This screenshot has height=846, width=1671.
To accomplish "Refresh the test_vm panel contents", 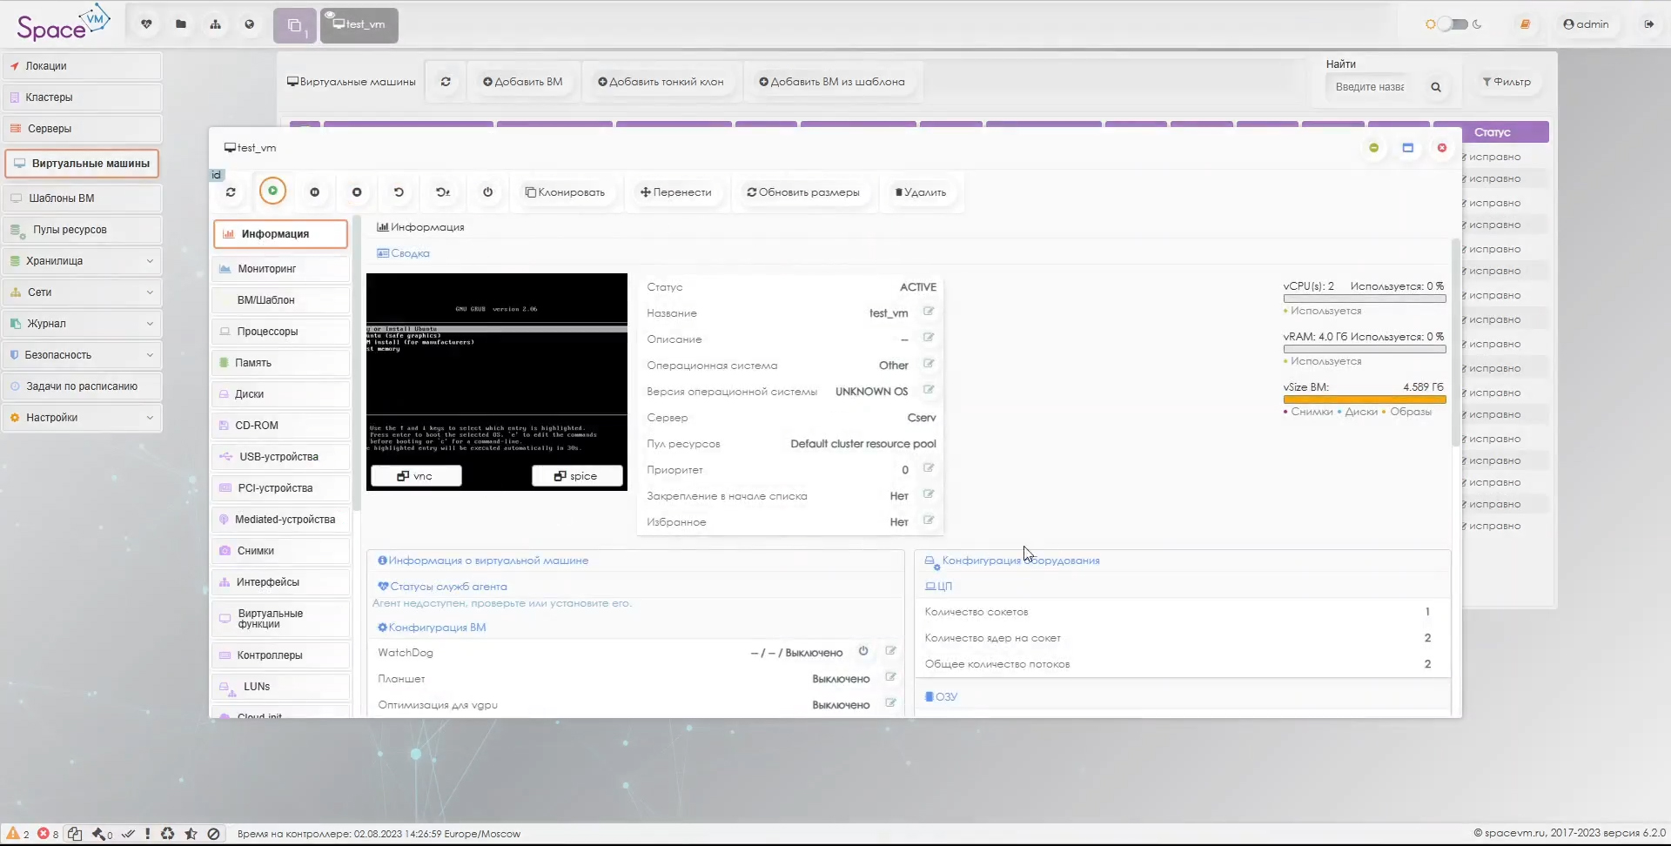I will coord(231,192).
